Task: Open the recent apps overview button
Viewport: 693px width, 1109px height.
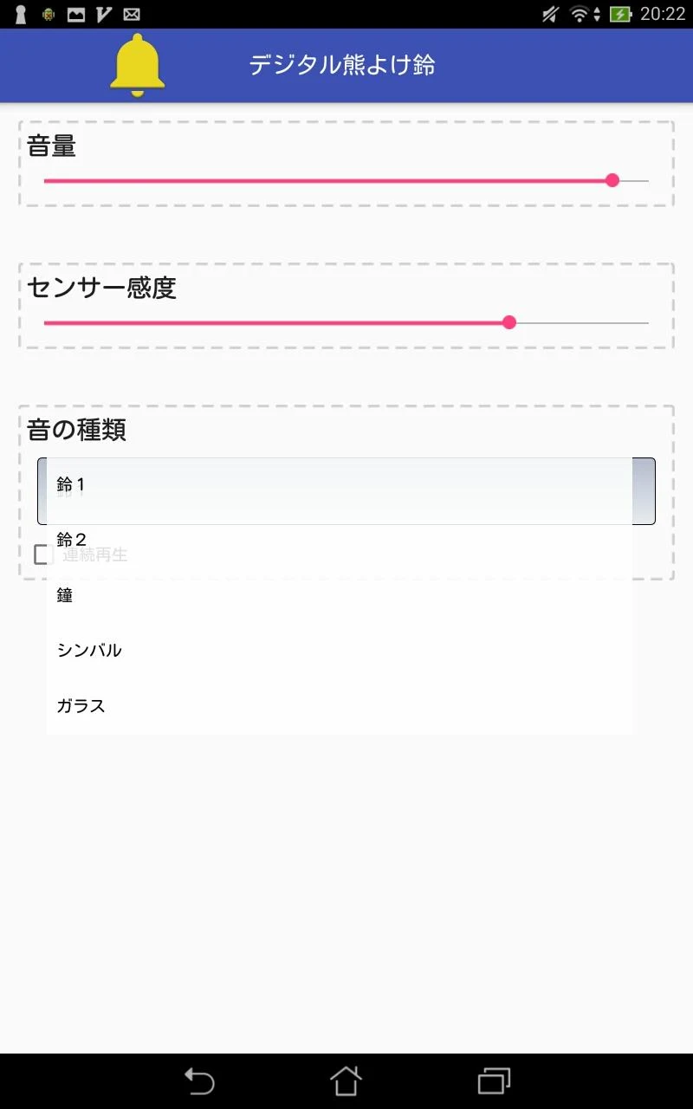Action: (x=494, y=1080)
